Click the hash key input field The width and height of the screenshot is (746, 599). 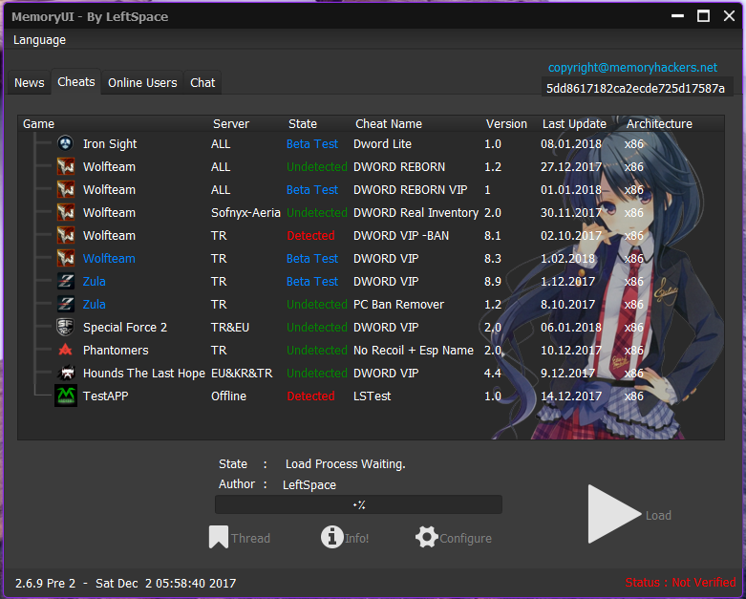click(636, 89)
